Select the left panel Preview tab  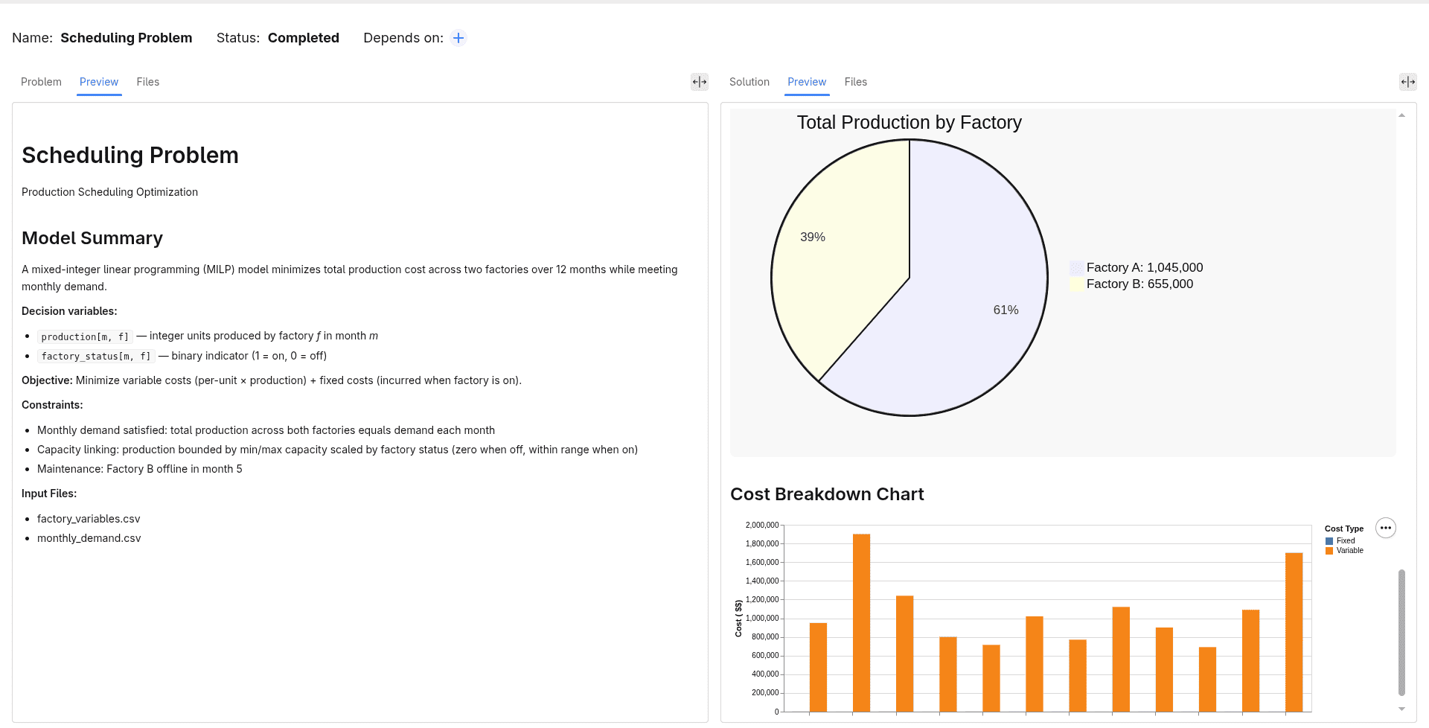[99, 82]
